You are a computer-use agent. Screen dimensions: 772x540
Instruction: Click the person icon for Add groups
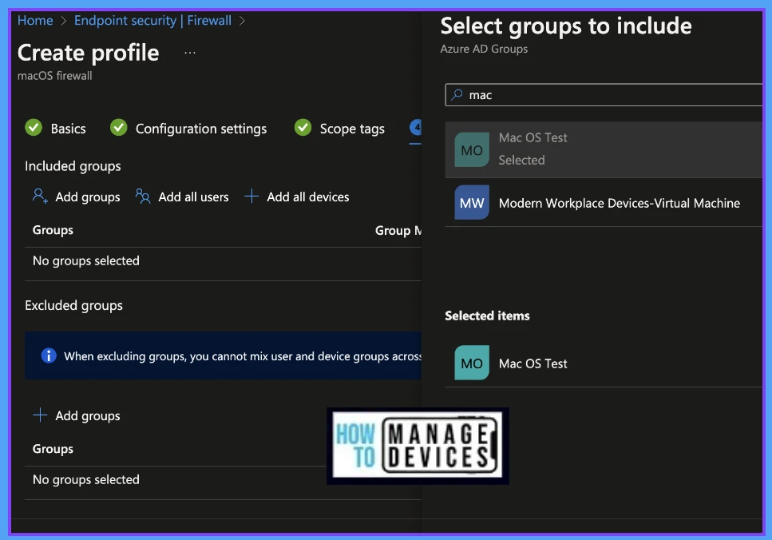tap(40, 196)
